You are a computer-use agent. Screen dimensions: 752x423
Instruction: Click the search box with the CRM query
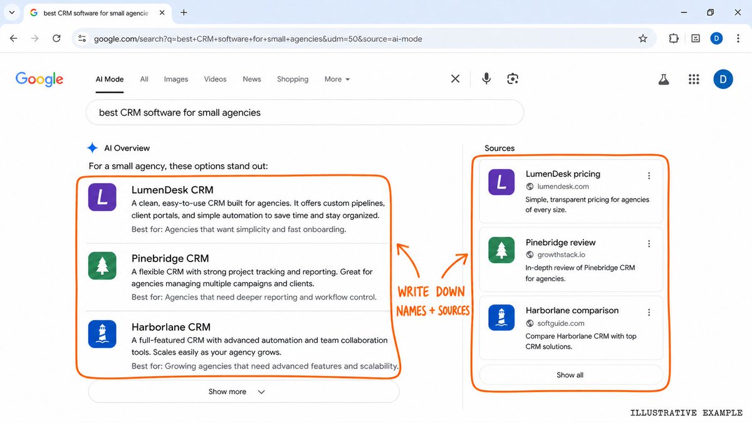[x=305, y=113]
